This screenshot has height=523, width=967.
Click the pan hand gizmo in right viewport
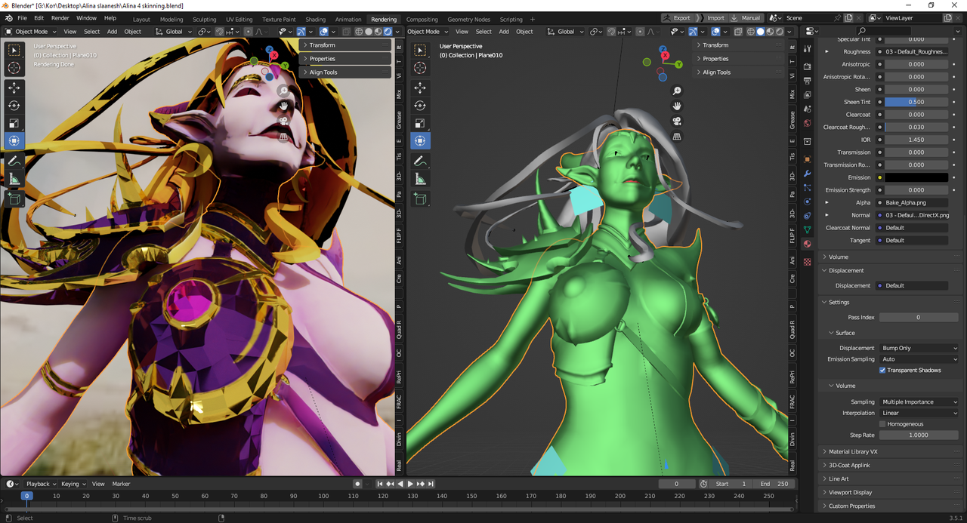[x=677, y=106]
